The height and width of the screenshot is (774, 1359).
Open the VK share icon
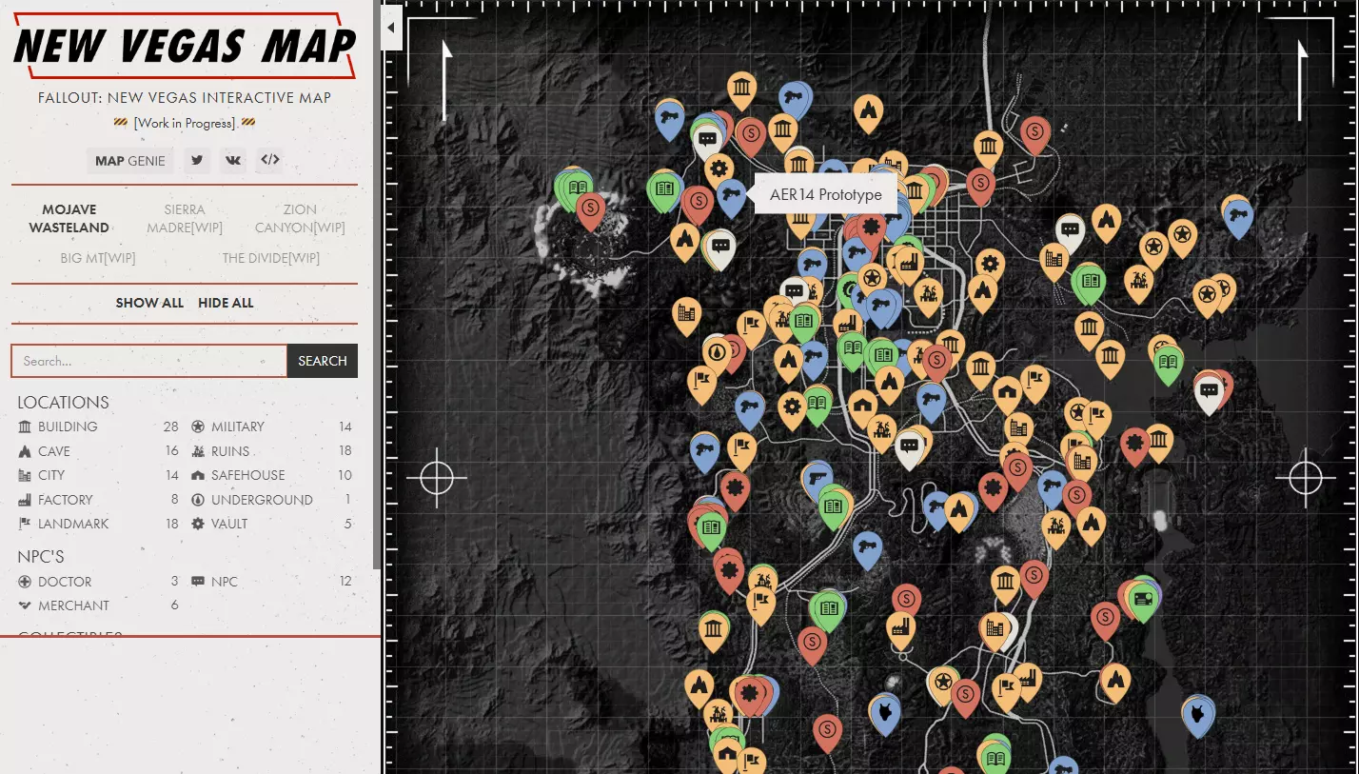click(233, 160)
